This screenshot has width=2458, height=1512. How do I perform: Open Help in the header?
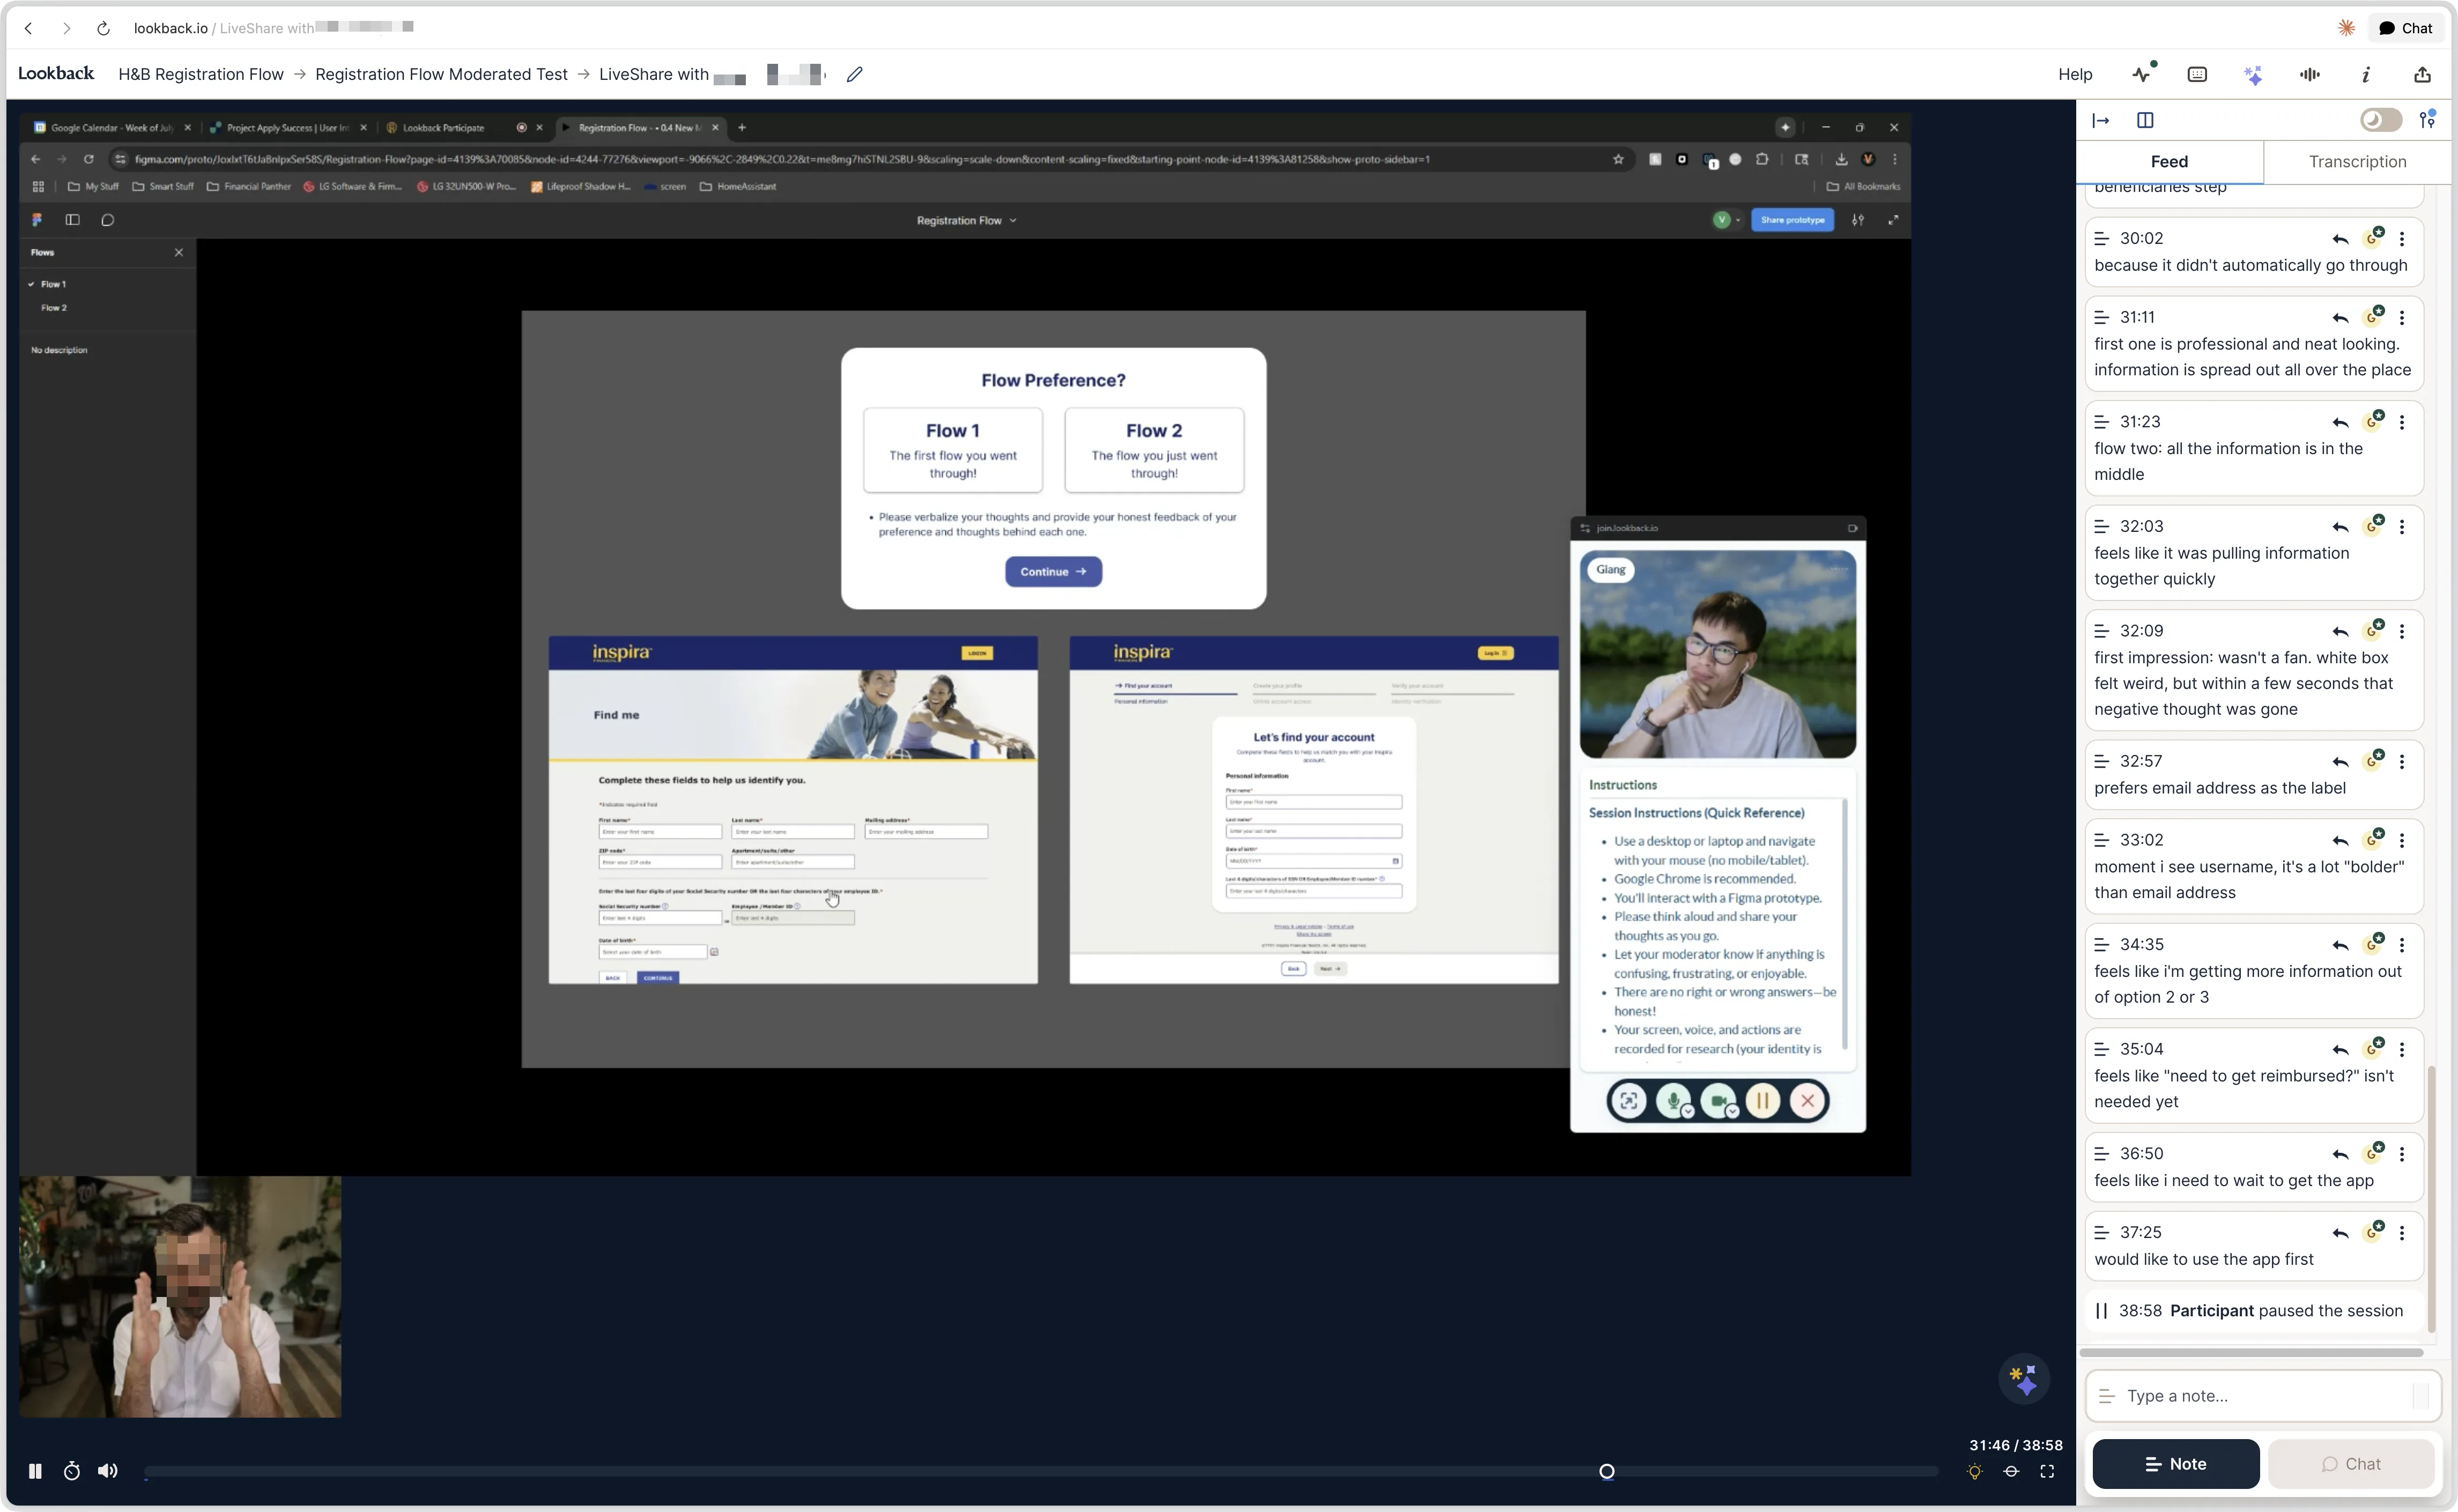(x=2075, y=74)
